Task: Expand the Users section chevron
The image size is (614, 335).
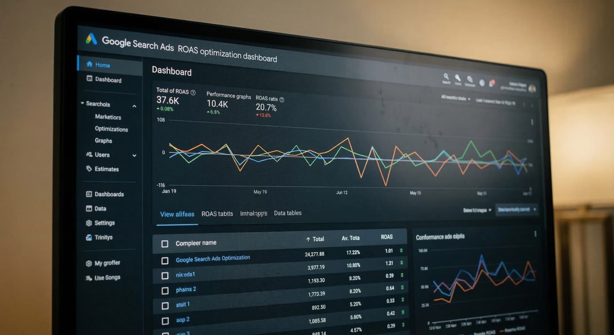Action: pos(135,156)
